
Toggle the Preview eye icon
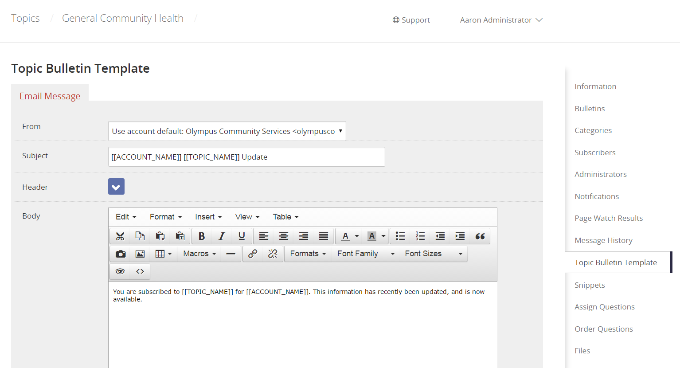click(120, 271)
